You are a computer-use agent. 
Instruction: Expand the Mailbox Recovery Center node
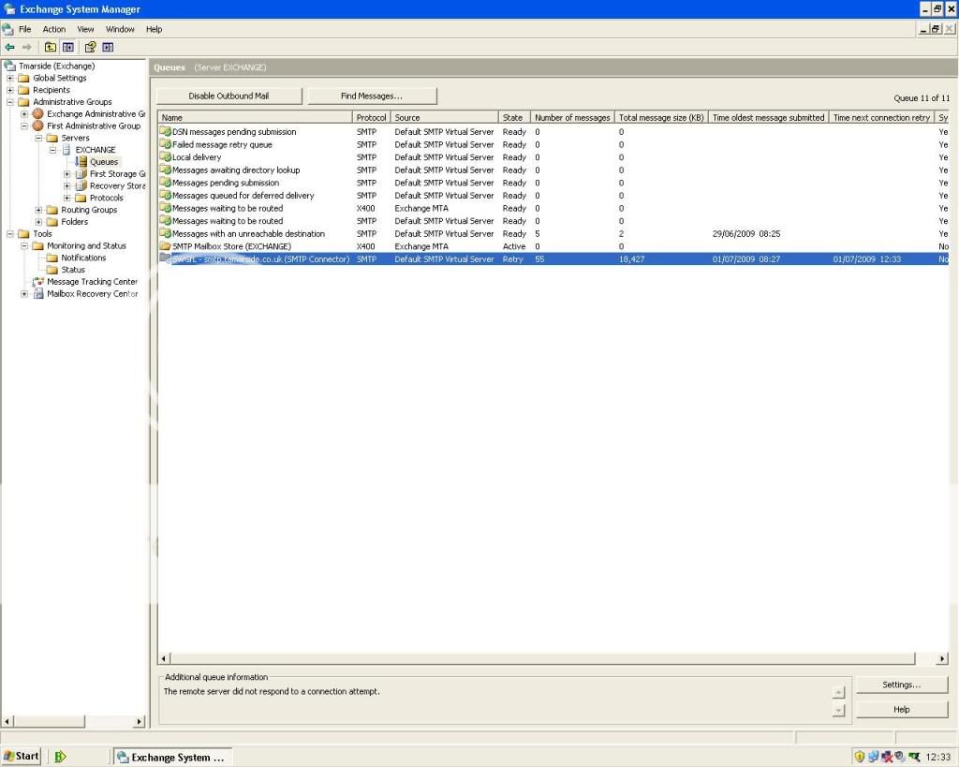point(23,293)
